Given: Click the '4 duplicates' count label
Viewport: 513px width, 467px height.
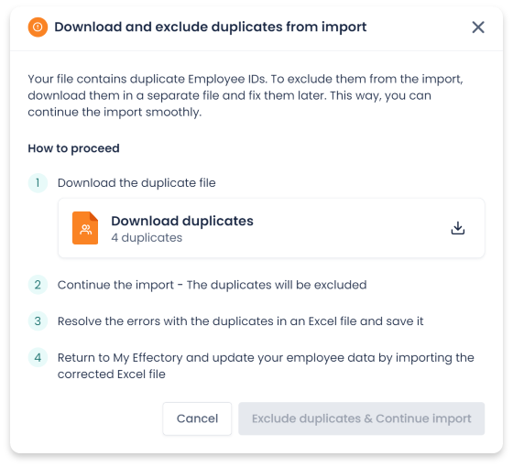Looking at the screenshot, I should tap(147, 238).
